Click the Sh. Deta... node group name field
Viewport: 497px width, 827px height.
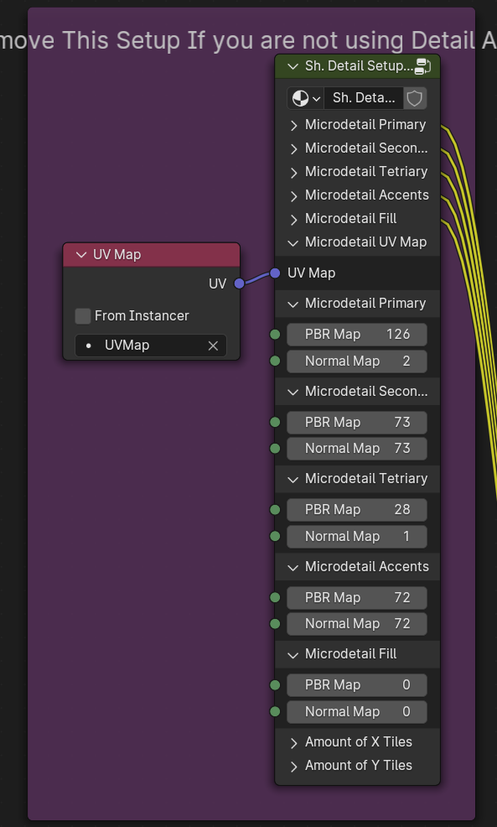(x=364, y=99)
